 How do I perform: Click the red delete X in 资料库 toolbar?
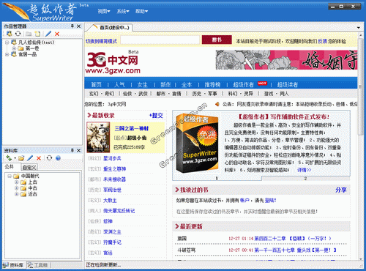(39, 158)
